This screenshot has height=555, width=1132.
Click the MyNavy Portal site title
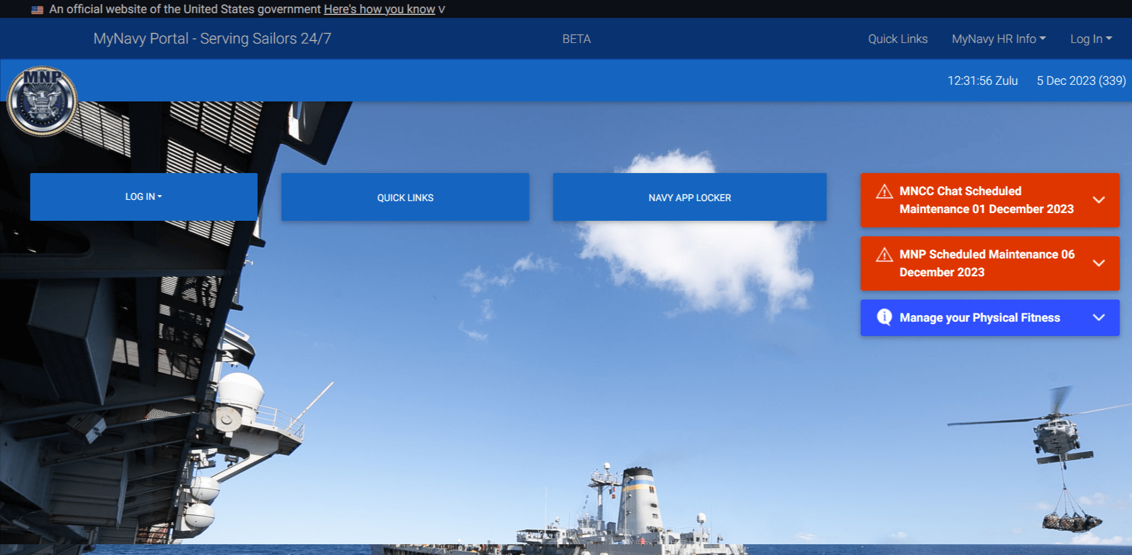coord(212,39)
